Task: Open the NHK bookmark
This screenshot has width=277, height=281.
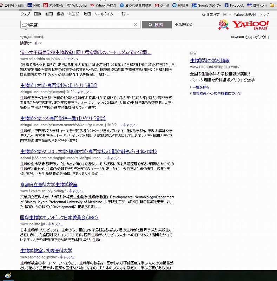Action: tap(34, 5)
